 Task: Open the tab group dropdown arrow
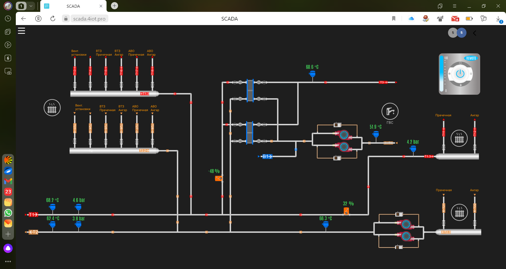[x=31, y=6]
